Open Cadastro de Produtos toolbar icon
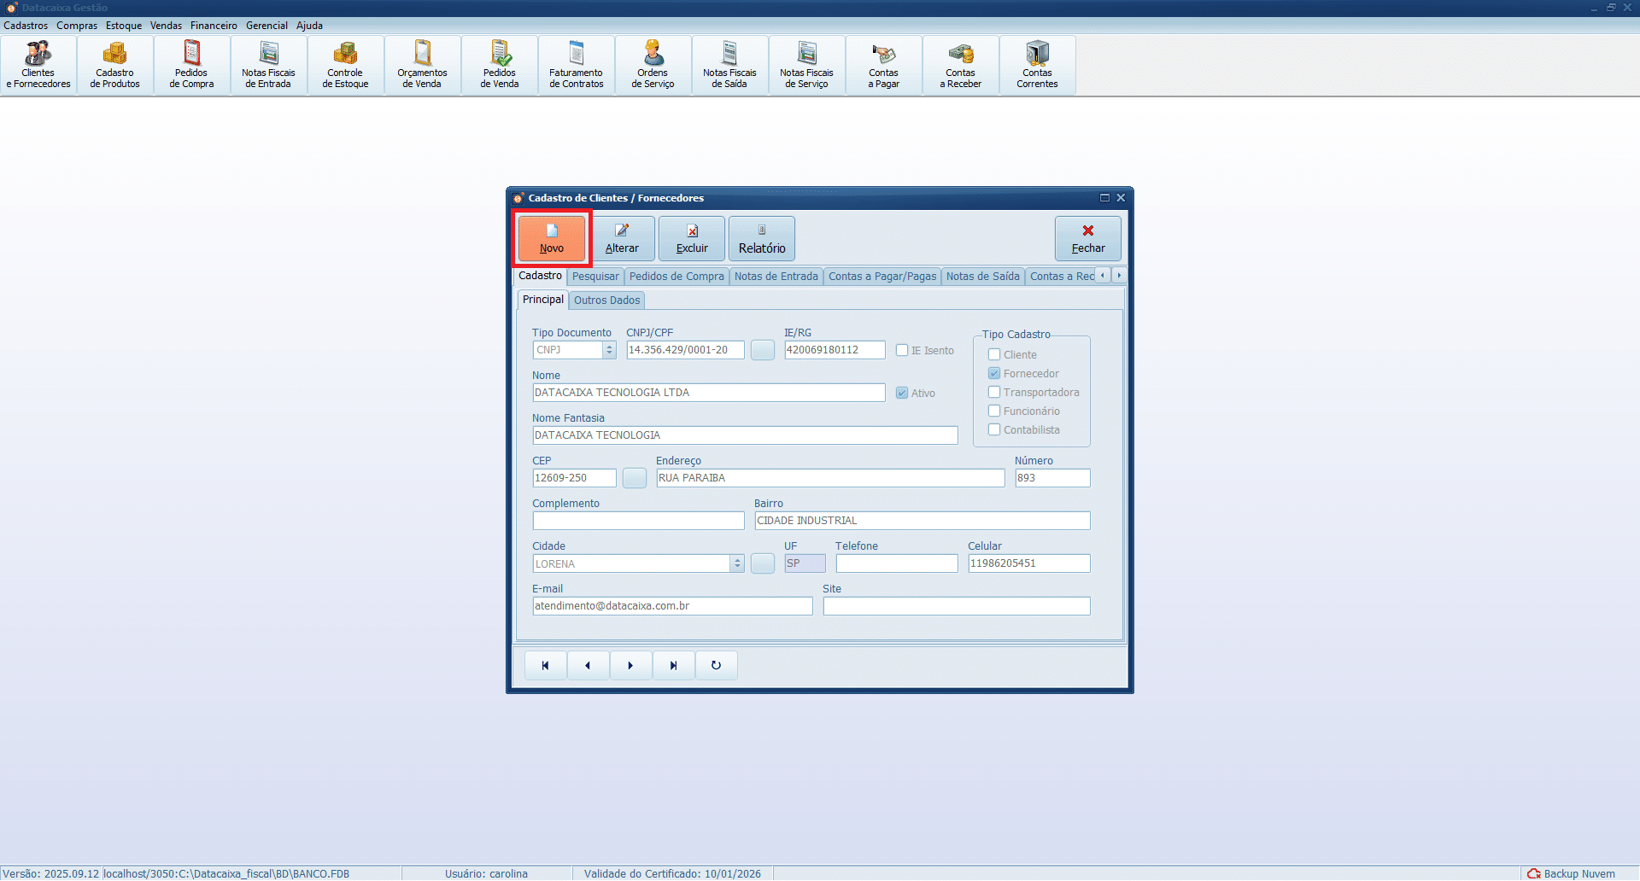 115,65
